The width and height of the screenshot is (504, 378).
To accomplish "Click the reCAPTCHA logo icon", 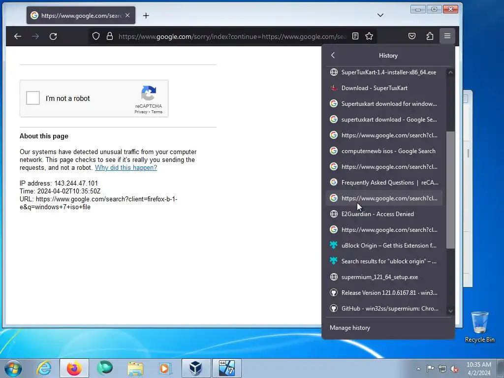I will (x=149, y=93).
